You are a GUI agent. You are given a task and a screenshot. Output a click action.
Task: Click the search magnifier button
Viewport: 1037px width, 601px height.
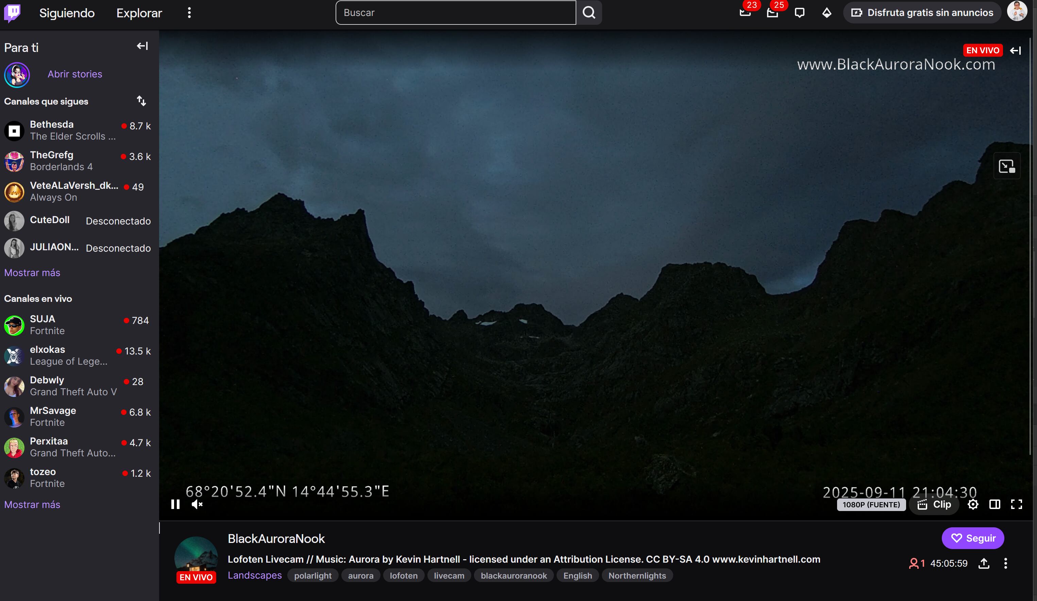[589, 13]
